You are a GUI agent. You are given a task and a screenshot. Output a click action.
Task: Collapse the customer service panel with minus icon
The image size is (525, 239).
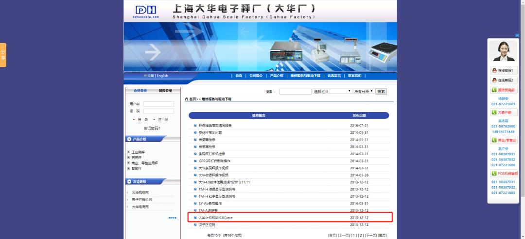tap(517, 35)
